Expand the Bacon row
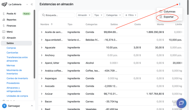This screenshot has height=110, width=189. point(41,102)
